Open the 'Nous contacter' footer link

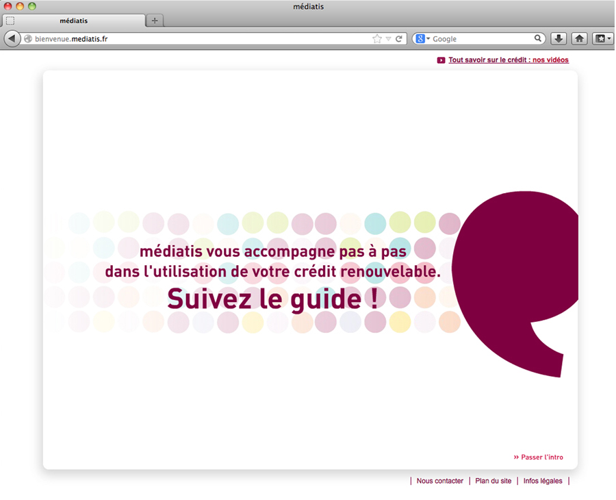440,481
